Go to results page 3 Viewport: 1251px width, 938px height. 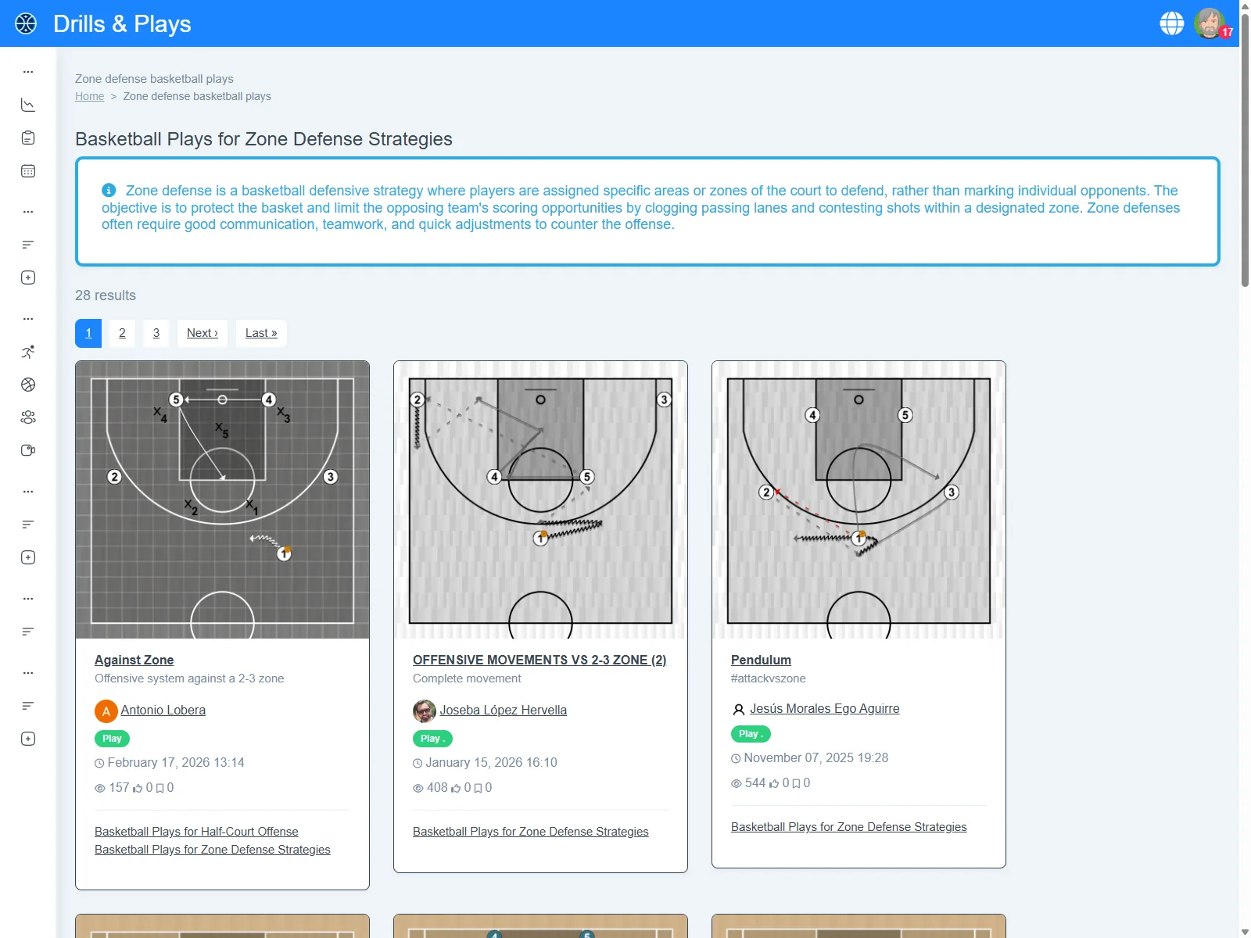(156, 333)
